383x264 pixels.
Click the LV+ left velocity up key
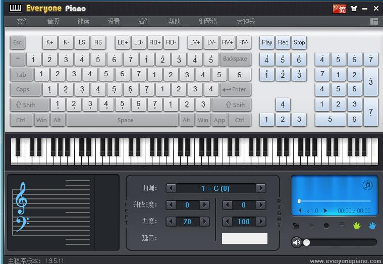[x=195, y=42]
